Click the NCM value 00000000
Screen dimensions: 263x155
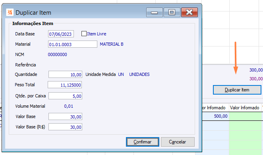57,54
